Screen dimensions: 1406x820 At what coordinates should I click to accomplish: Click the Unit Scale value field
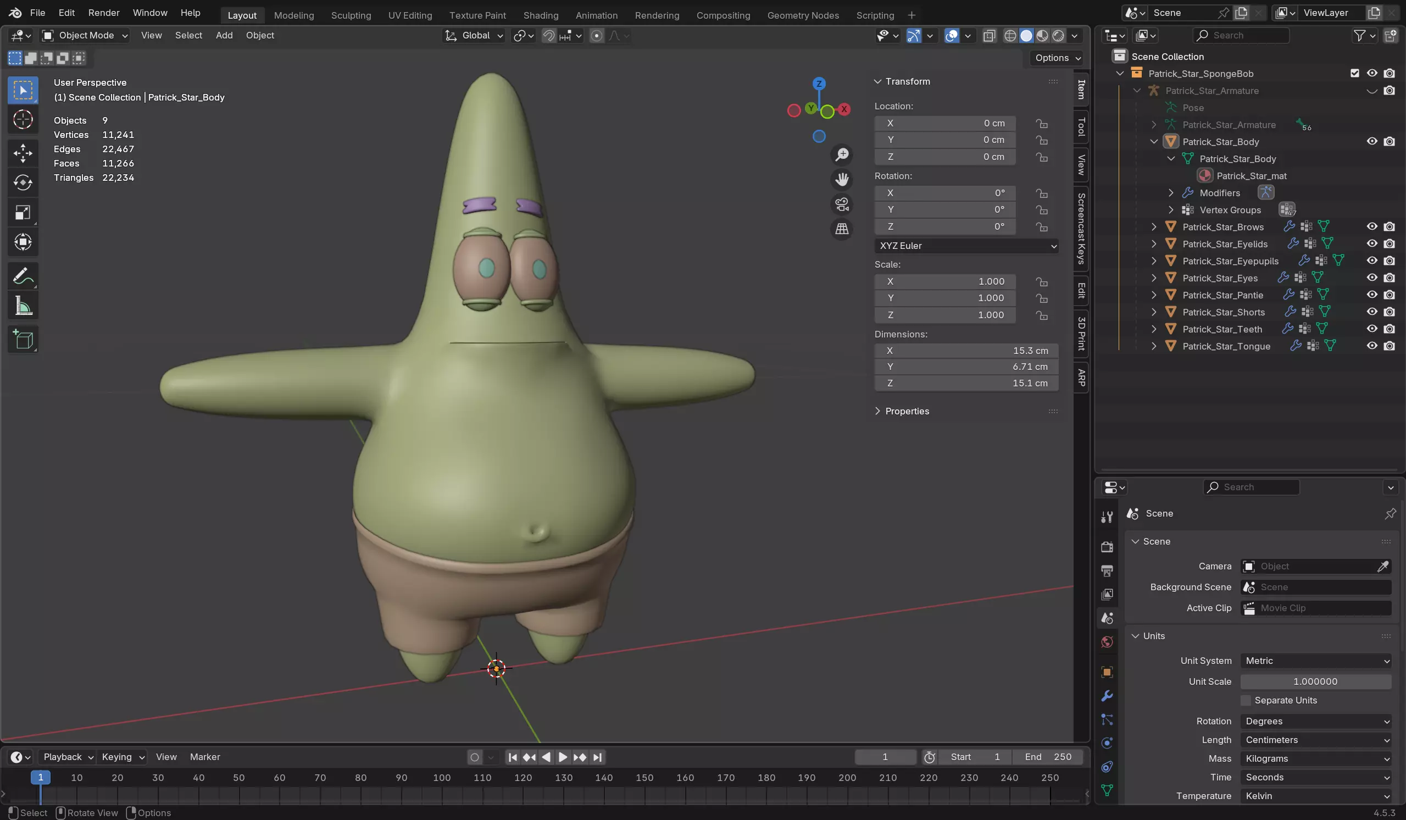click(1315, 682)
